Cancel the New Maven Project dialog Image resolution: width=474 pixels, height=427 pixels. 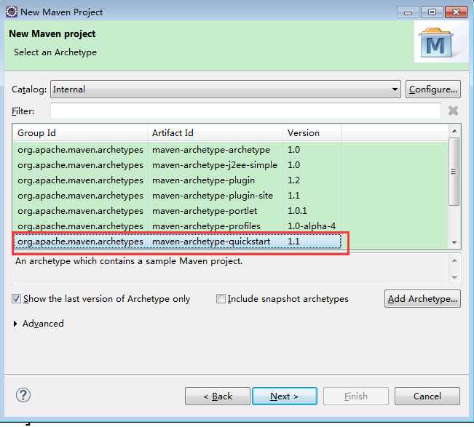(427, 396)
